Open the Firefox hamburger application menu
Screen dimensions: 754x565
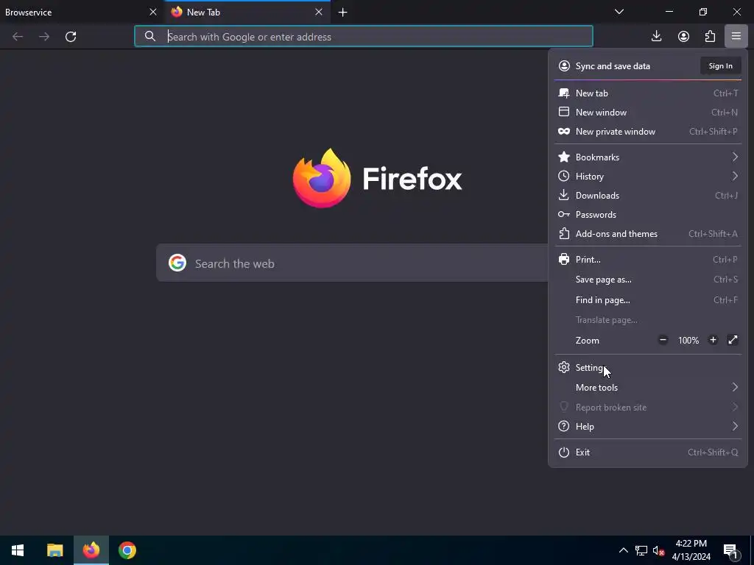736,37
